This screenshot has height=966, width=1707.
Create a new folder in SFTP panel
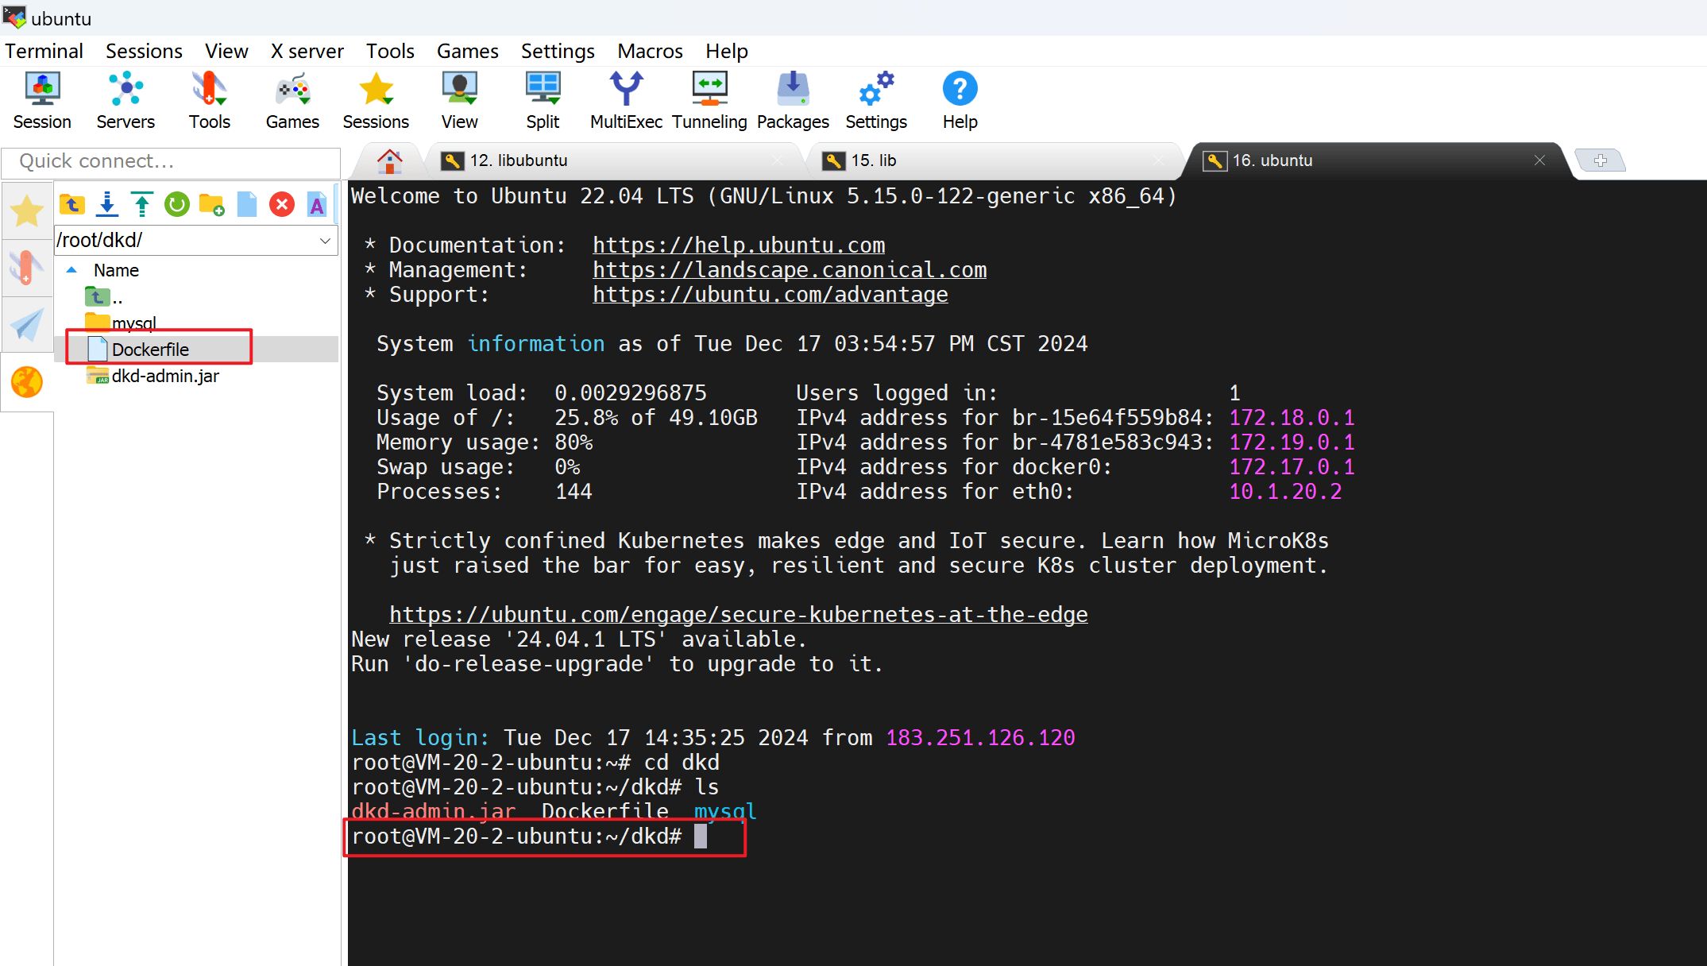(x=212, y=205)
